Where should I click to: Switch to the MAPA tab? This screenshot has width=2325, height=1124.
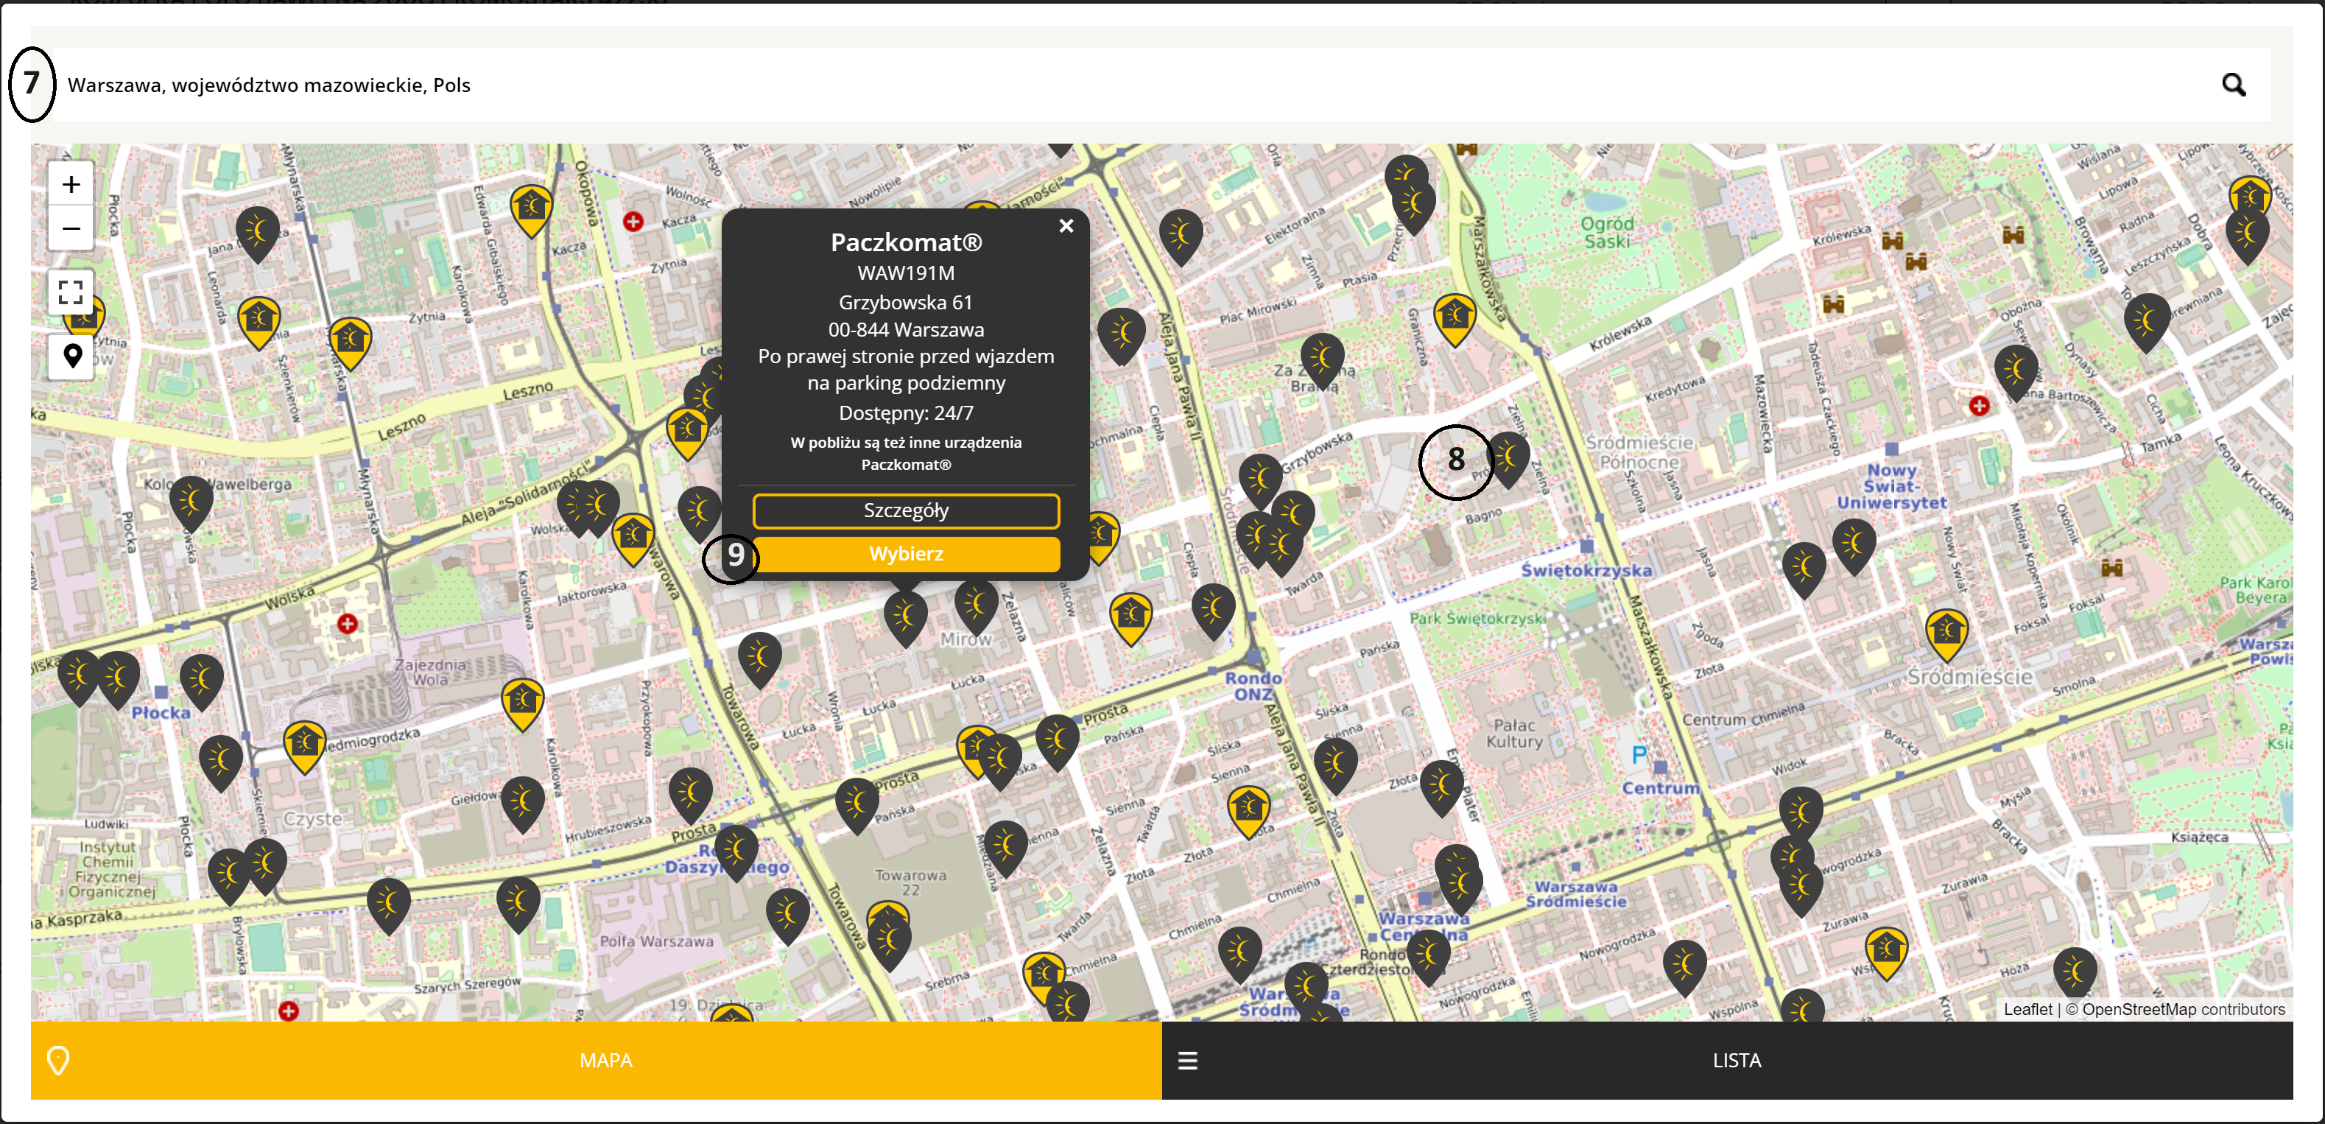click(605, 1061)
